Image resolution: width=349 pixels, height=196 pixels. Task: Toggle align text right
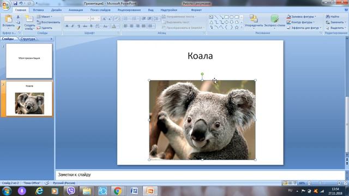click(137, 26)
